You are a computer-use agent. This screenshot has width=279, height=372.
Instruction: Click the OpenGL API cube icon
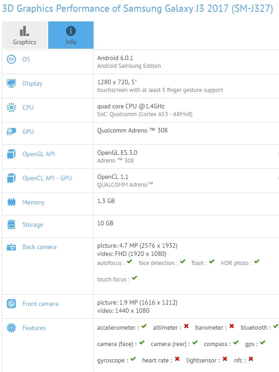pos(11,154)
